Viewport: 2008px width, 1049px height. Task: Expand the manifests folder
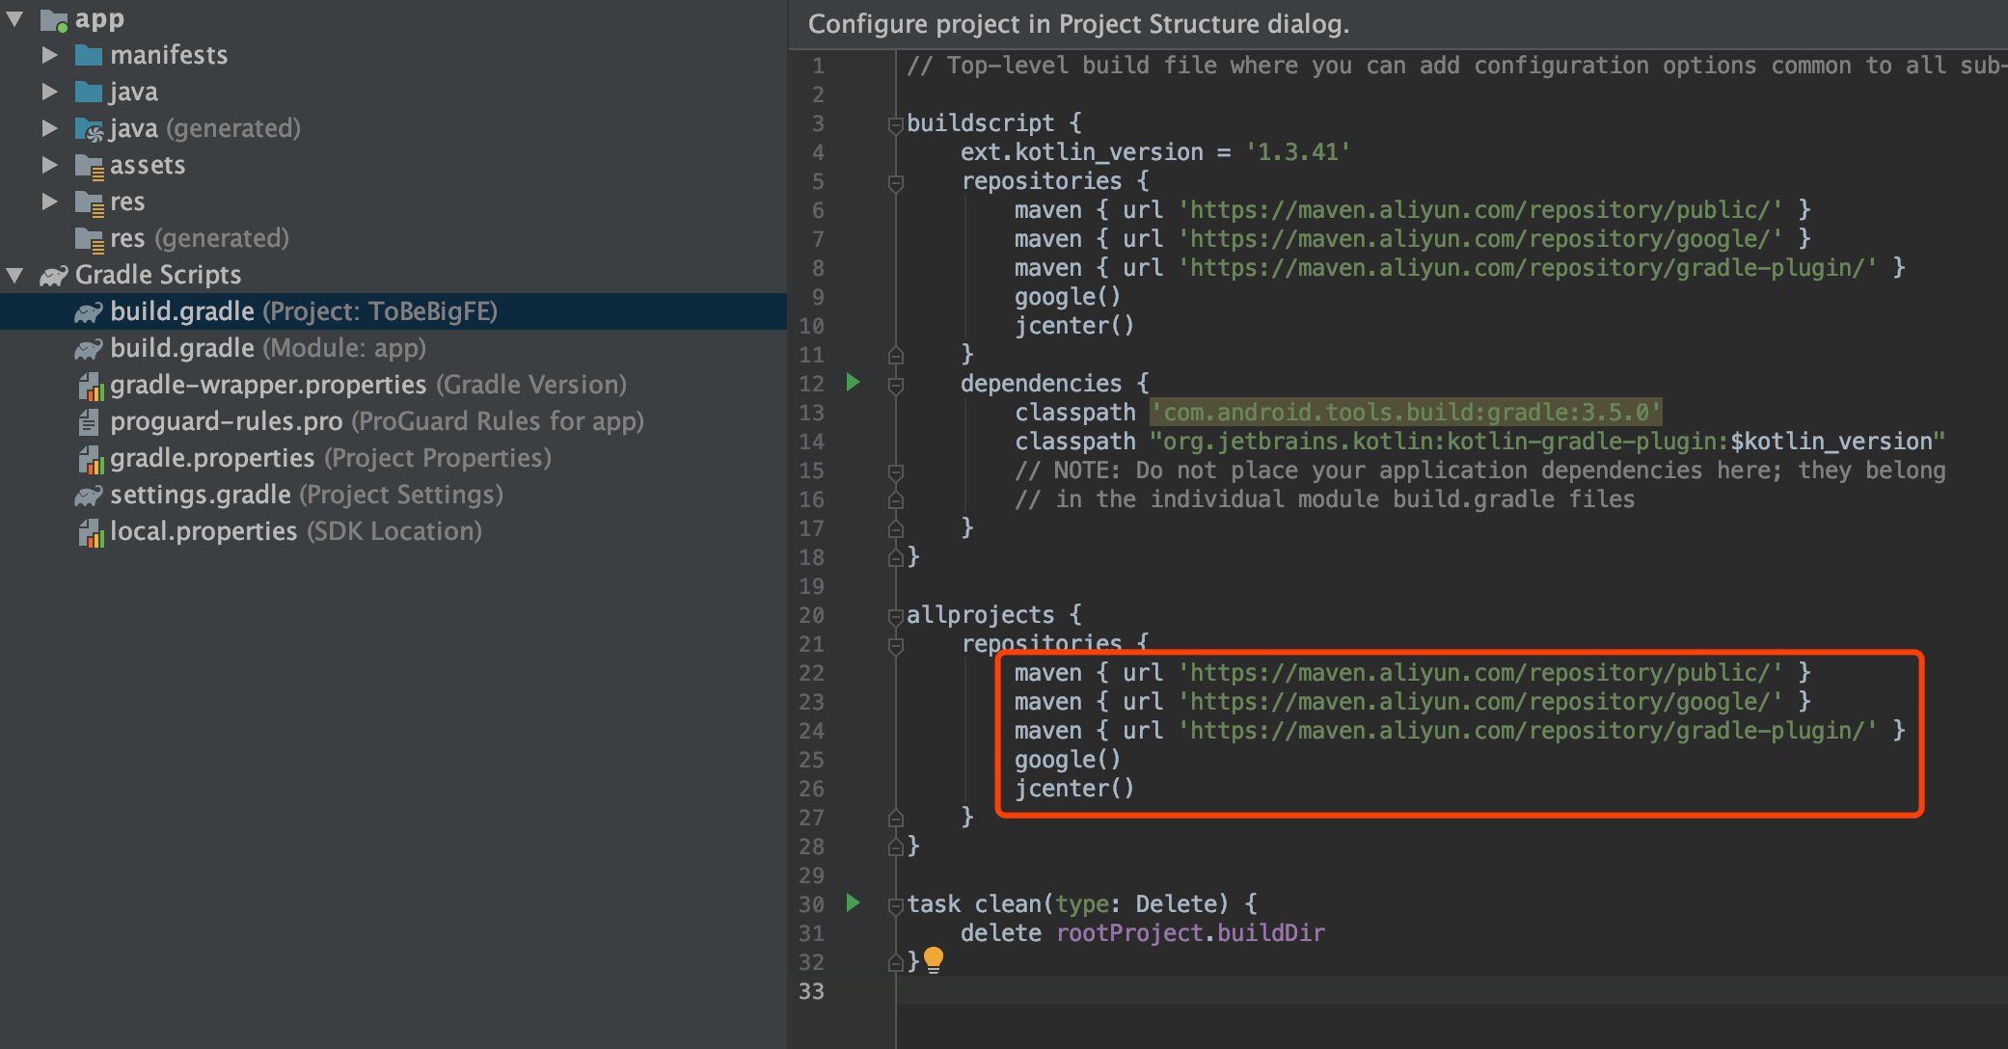point(49,55)
